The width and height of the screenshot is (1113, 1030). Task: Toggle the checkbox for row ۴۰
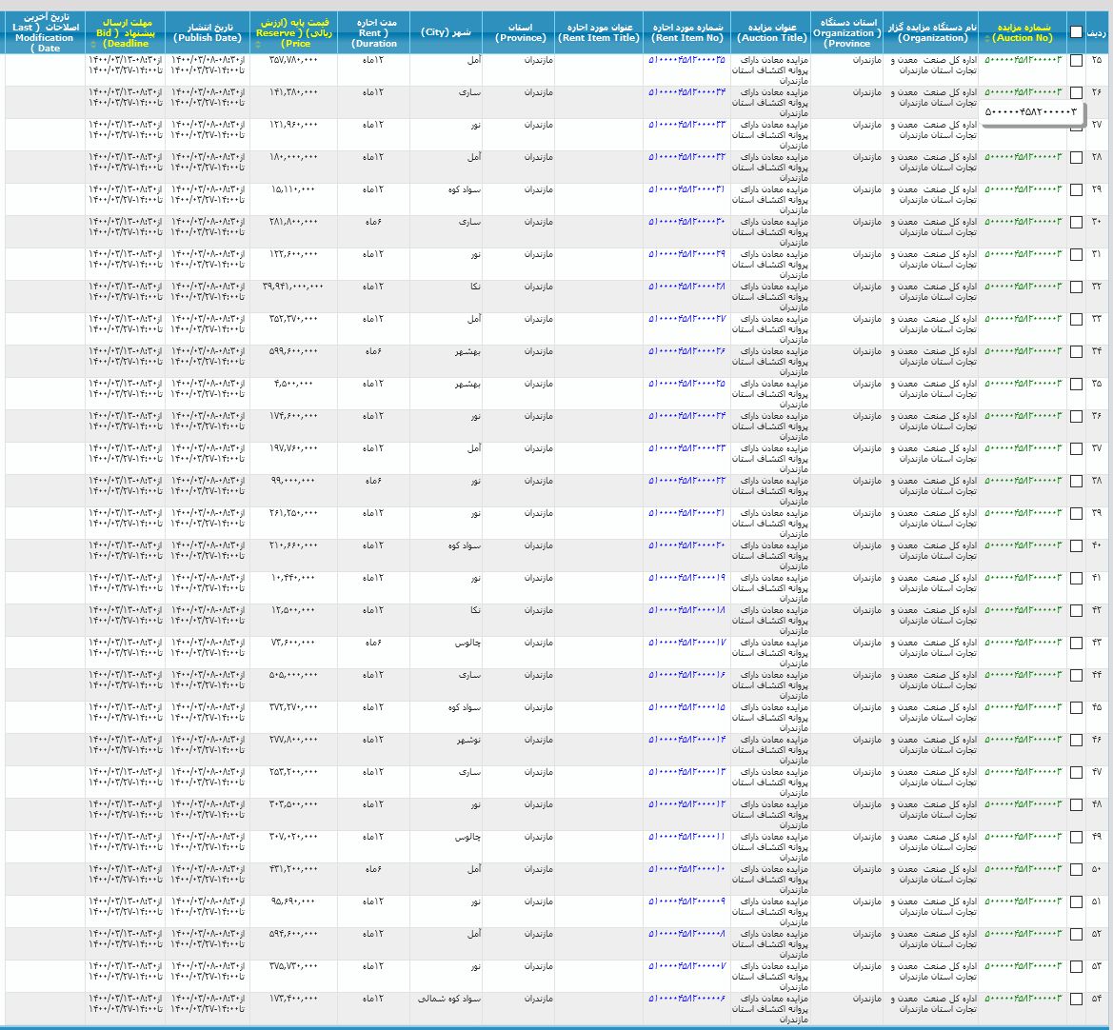click(1076, 545)
